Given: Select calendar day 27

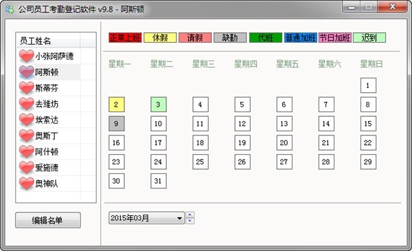Looking at the screenshot, I should [x=284, y=162].
